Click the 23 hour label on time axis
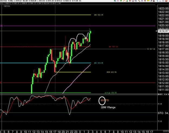Screen dimensions: 169x133 click(76, 132)
